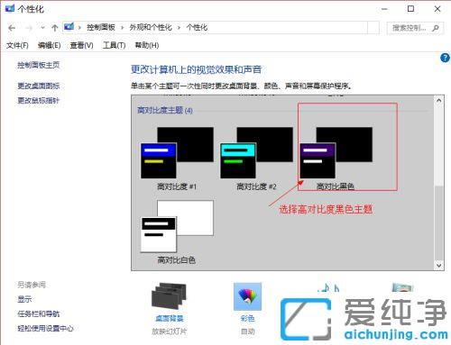Go up one folder level arrow
451x345 pixels.
[55, 28]
